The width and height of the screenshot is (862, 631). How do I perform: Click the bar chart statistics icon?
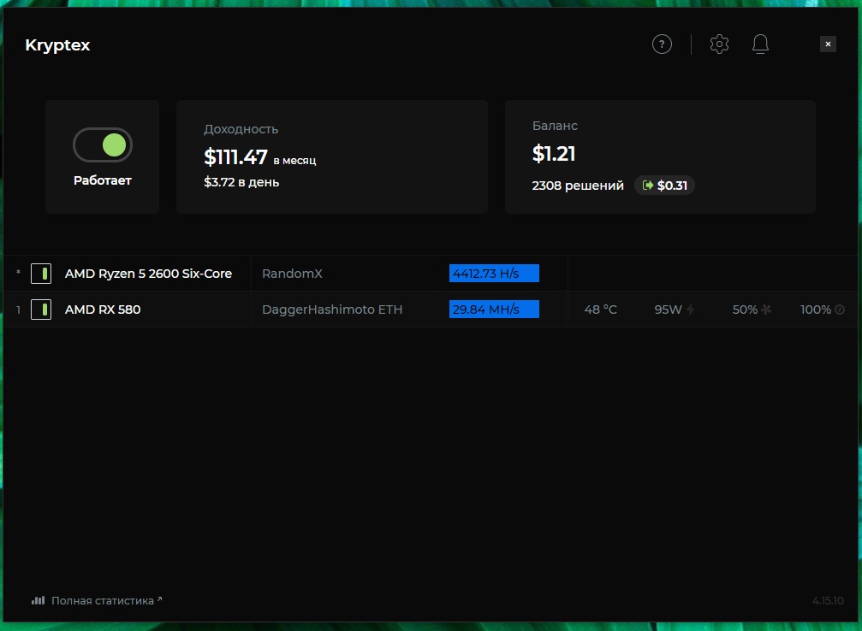pos(38,600)
